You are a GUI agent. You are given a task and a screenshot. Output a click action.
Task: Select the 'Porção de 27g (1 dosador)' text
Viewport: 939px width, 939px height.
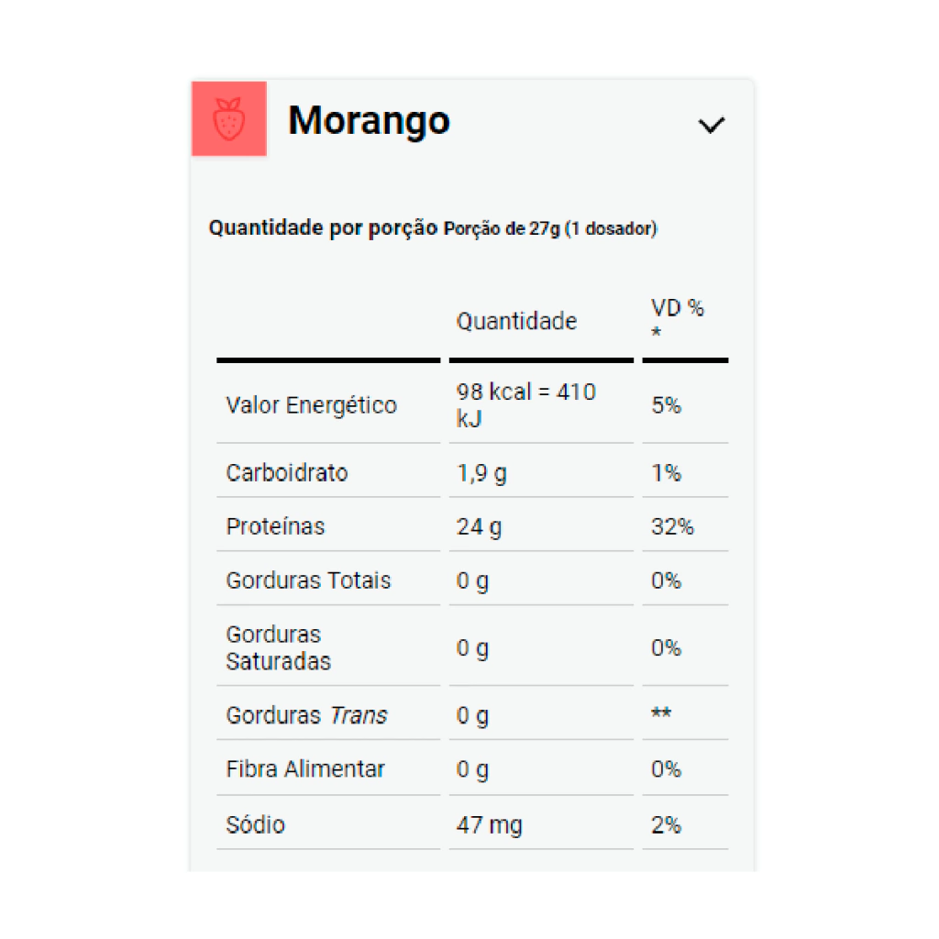coord(550,229)
